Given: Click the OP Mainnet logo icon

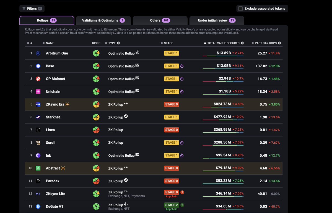Looking at the screenshot, I should coord(38,79).
